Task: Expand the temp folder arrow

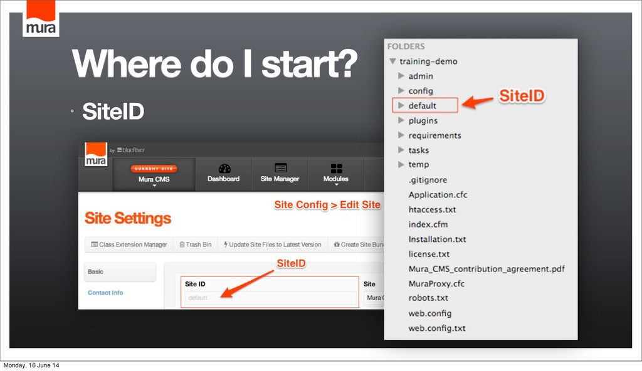Action: (401, 164)
